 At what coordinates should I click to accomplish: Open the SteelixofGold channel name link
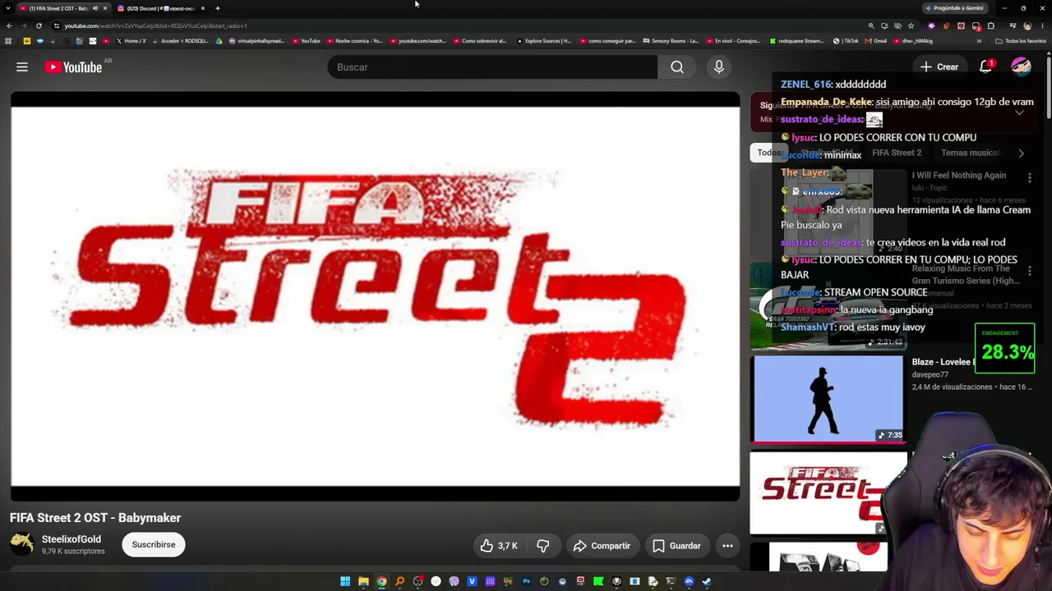coord(72,539)
